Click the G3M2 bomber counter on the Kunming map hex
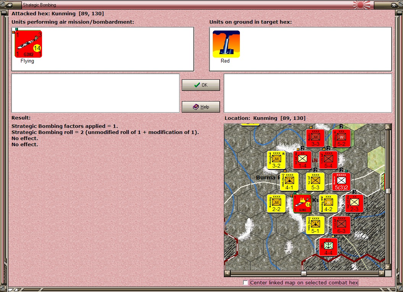This screenshot has height=292, width=403. click(302, 204)
